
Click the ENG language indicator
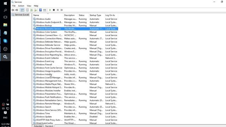click(x=5, y=117)
